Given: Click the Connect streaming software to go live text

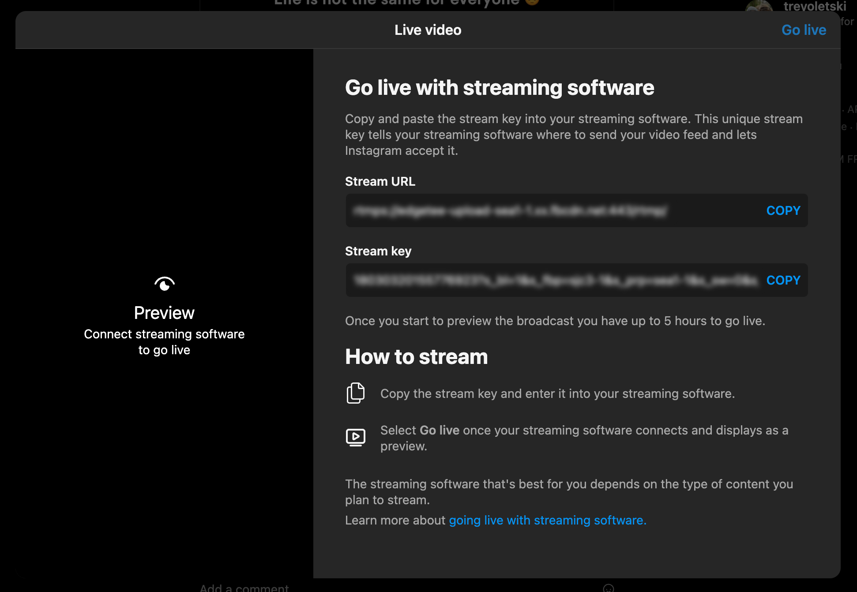Looking at the screenshot, I should 164,342.
